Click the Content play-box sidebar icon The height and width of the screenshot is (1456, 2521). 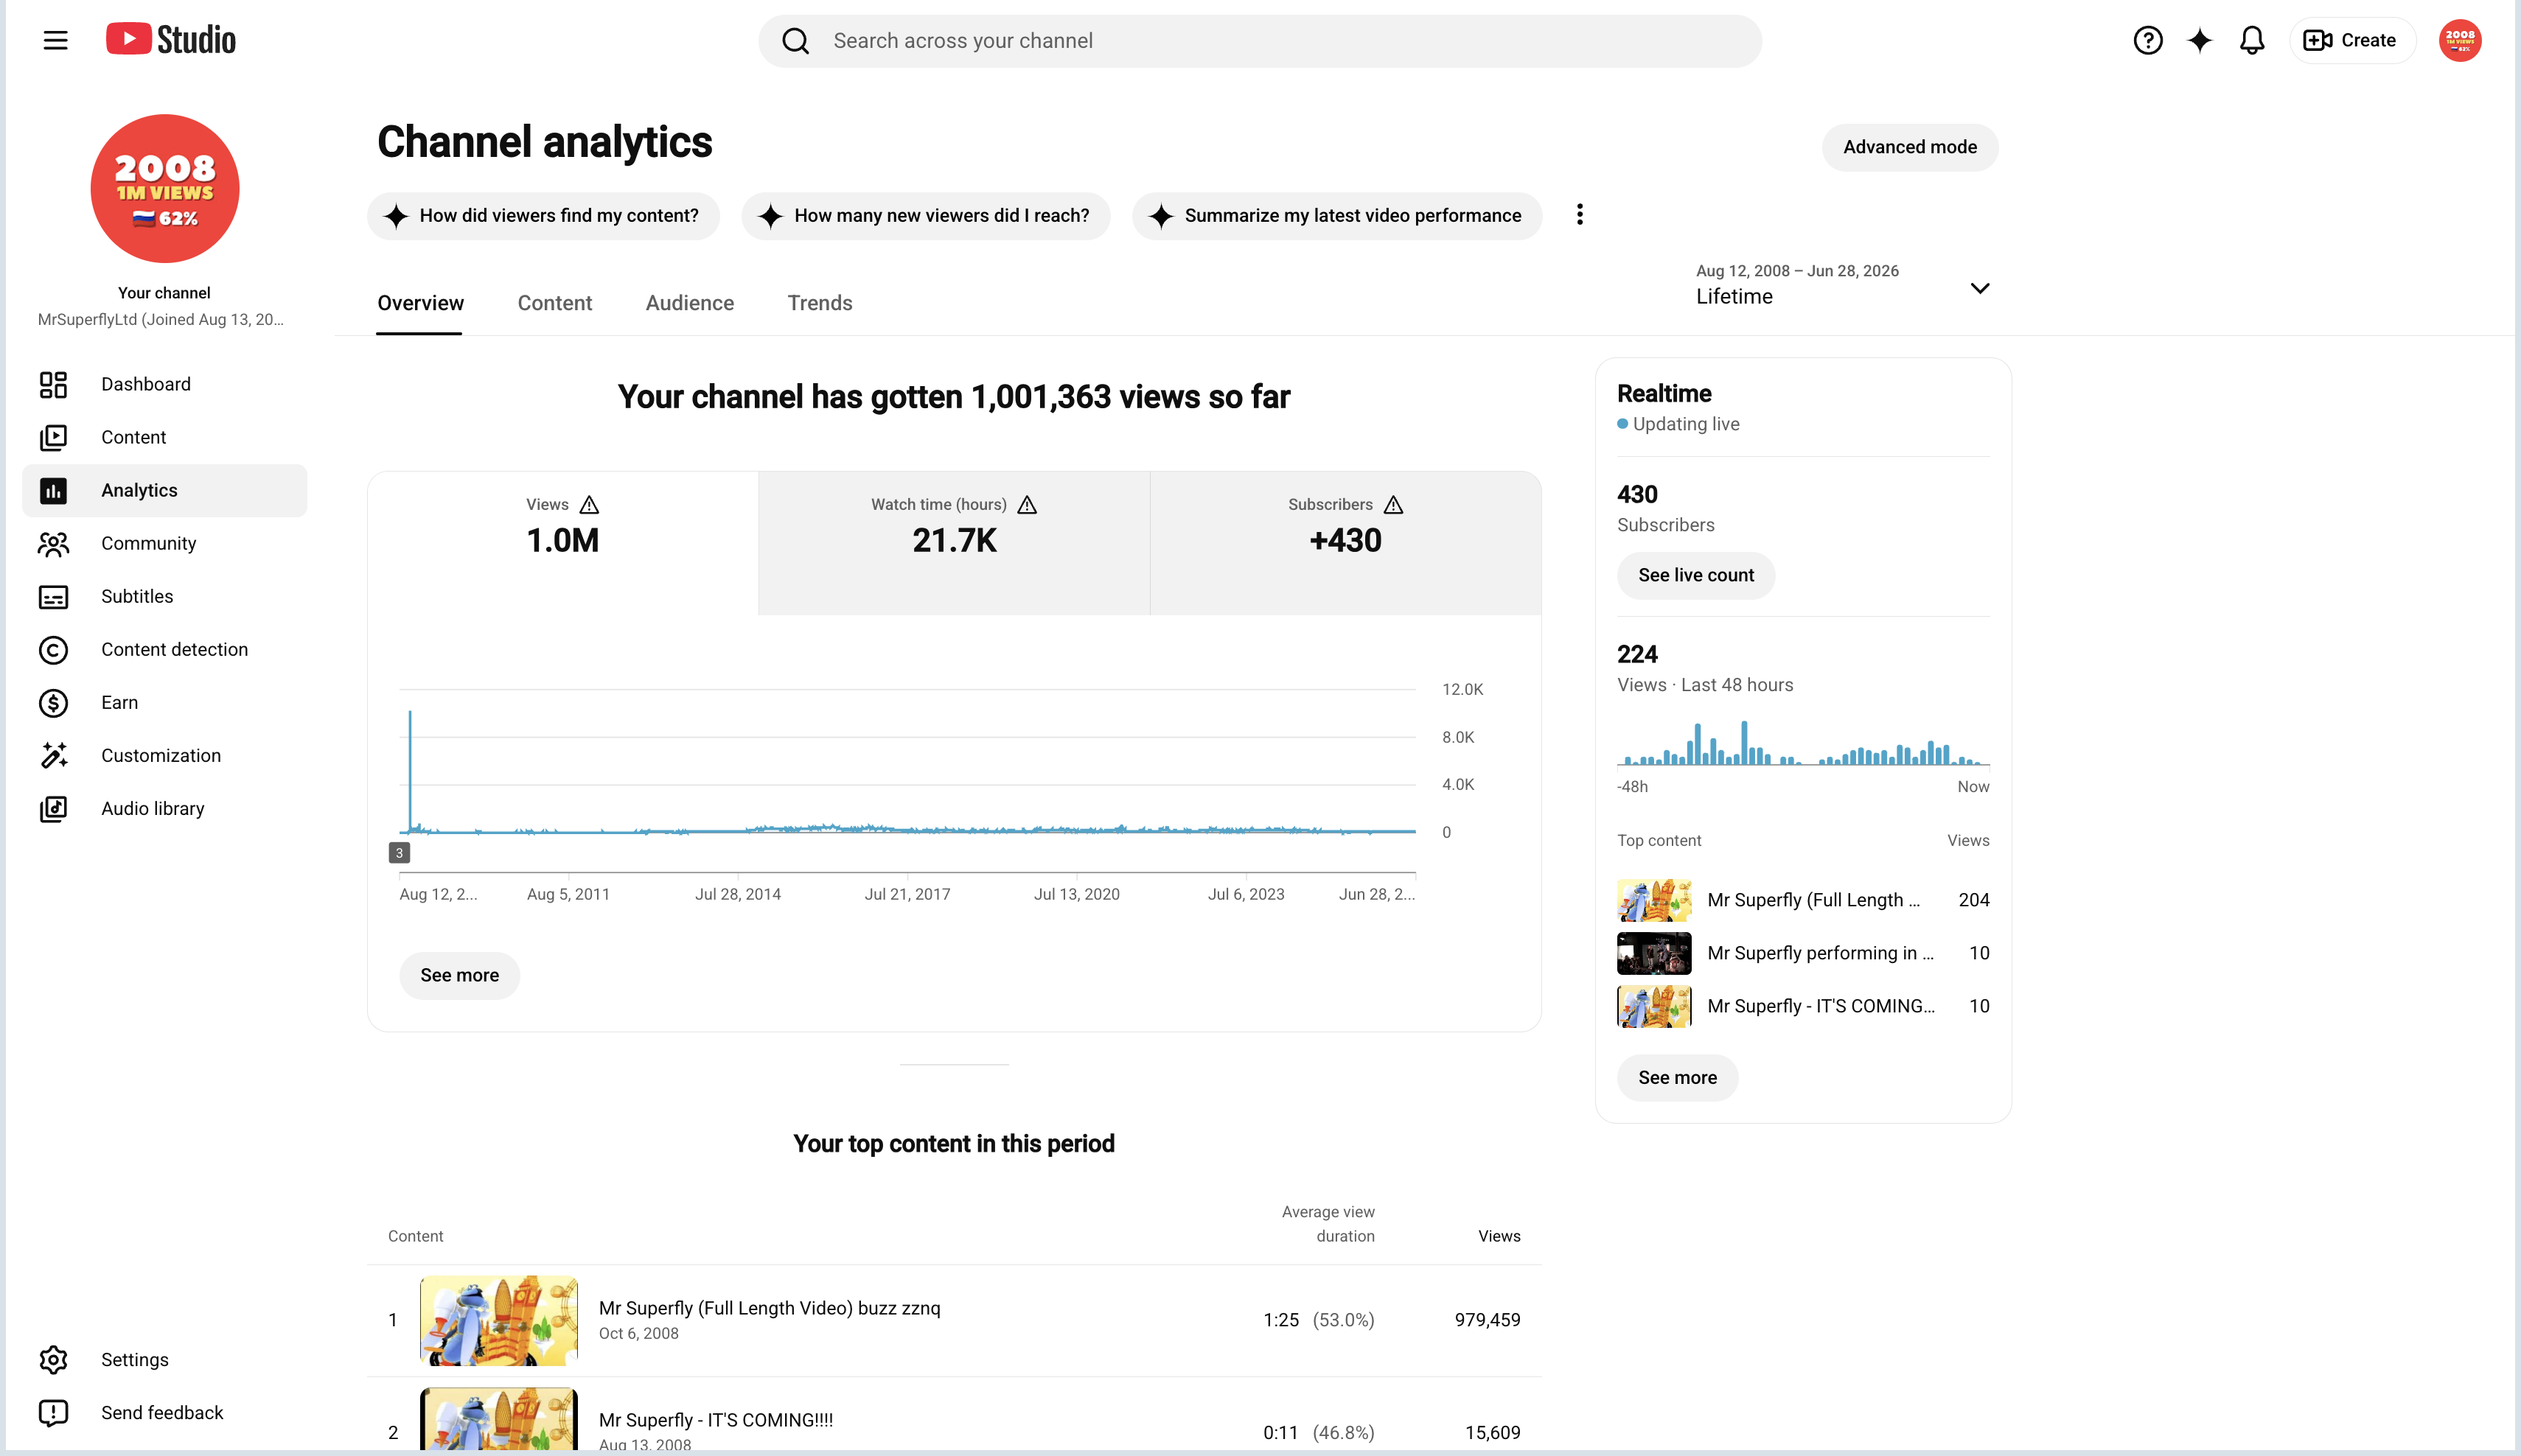[x=53, y=437]
